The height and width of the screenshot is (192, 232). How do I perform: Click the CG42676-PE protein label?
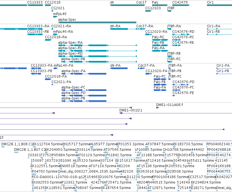[183, 93]
